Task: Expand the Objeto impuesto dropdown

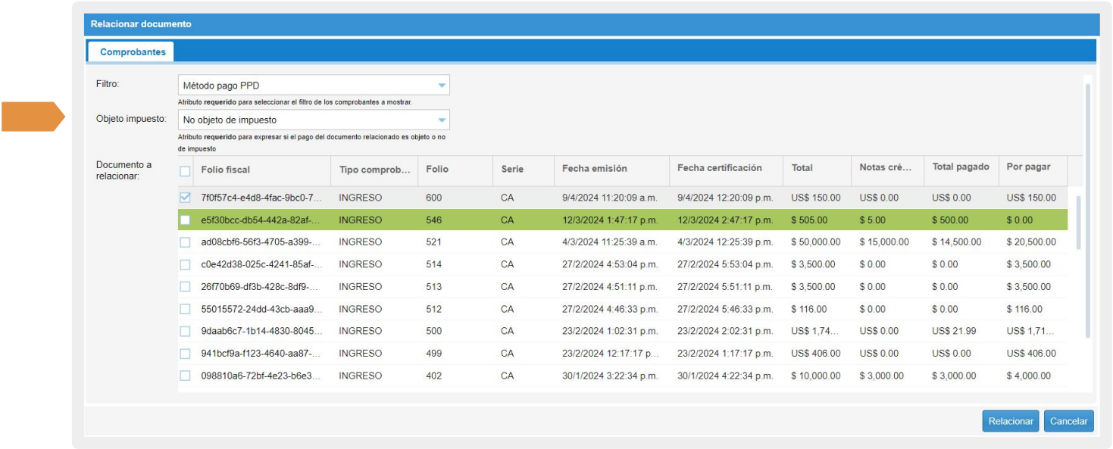Action: click(442, 120)
